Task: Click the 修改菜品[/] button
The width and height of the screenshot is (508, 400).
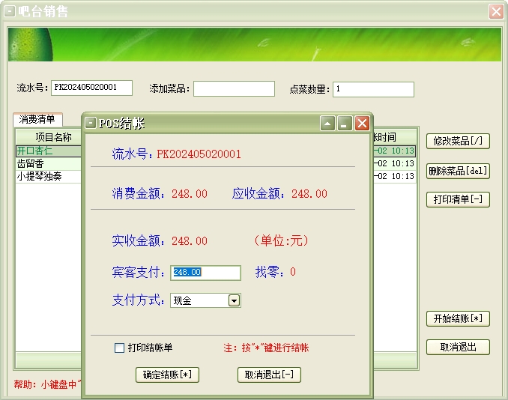Action: tap(458, 141)
